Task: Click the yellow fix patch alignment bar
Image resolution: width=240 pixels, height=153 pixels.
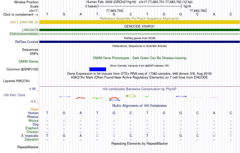Action: pyautogui.click(x=139, y=22)
